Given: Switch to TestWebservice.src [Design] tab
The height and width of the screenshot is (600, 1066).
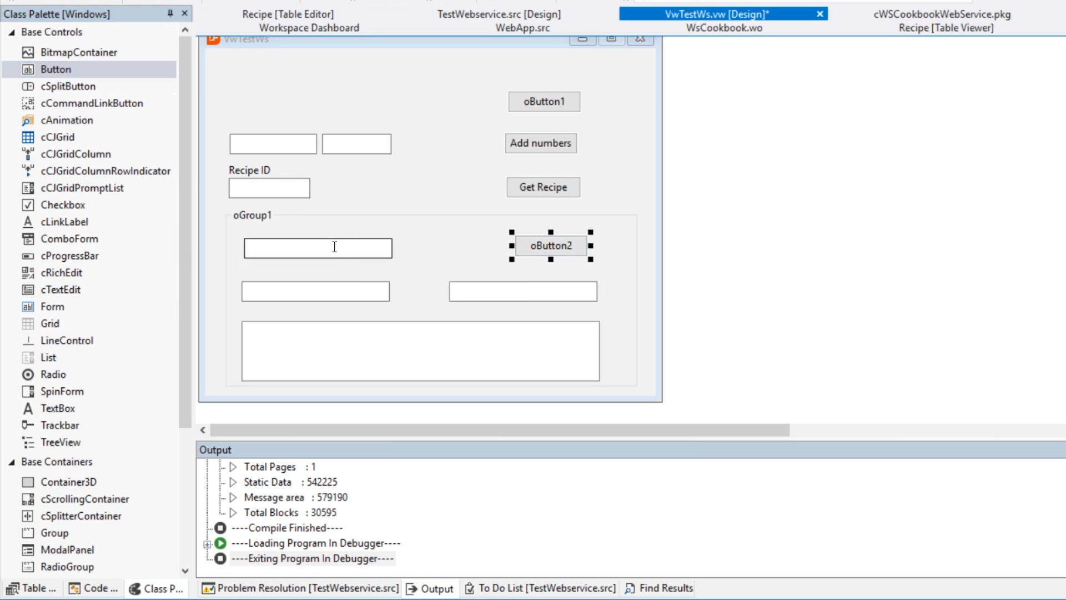Looking at the screenshot, I should 499,14.
